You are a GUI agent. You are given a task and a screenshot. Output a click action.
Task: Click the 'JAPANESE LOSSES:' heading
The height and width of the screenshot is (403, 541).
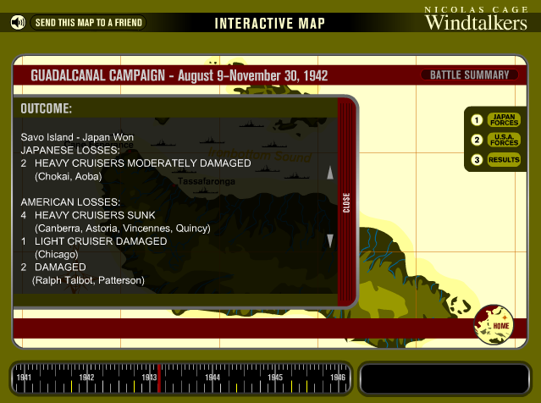[x=70, y=151]
